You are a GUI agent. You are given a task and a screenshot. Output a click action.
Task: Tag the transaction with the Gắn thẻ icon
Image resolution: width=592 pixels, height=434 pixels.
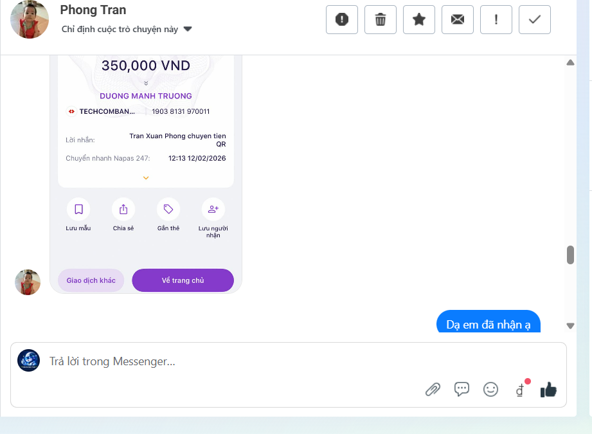tap(168, 208)
